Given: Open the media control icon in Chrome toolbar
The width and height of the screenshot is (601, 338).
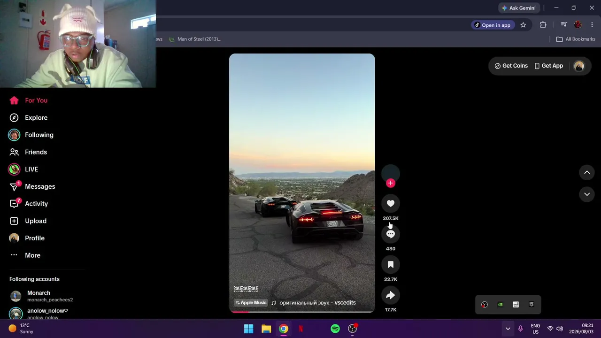Looking at the screenshot, I should (x=564, y=25).
